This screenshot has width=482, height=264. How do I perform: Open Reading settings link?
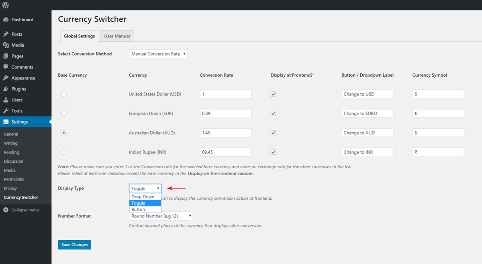pyautogui.click(x=11, y=152)
